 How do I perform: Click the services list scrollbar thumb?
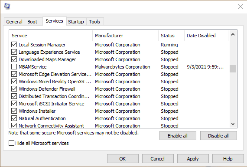click(x=233, y=69)
